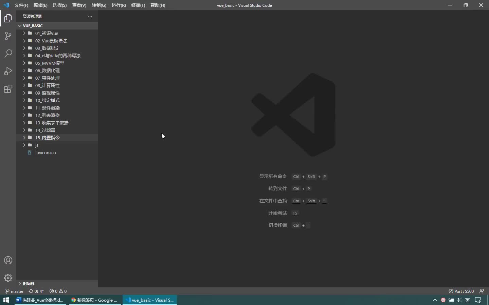Open explorer views and more actions menu
Screen dimensions: 489x305
[x=90, y=16]
